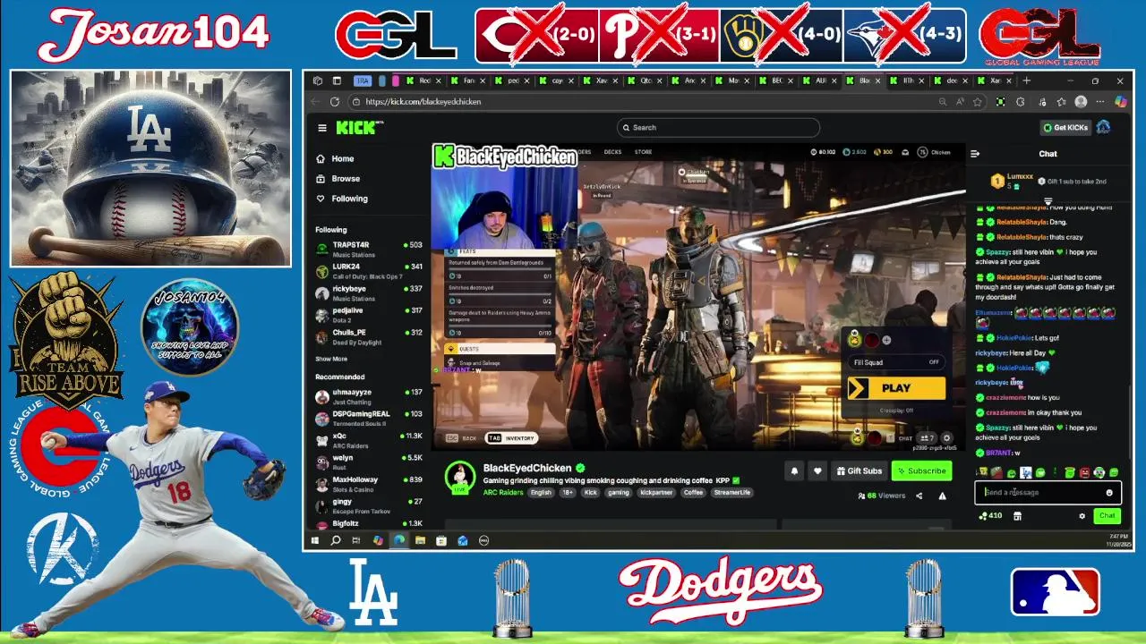Click Microsoft Edge icon in taskbar
1146x644 pixels.
tap(399, 540)
